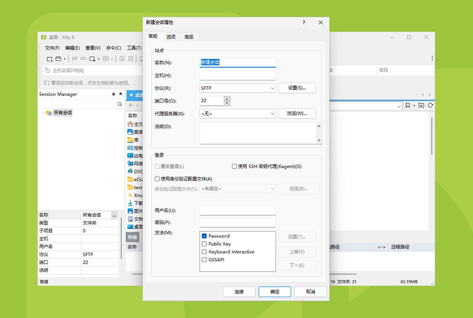The width and height of the screenshot is (473, 318).
Task: Open the 文件(F) menu
Action: coord(52,48)
